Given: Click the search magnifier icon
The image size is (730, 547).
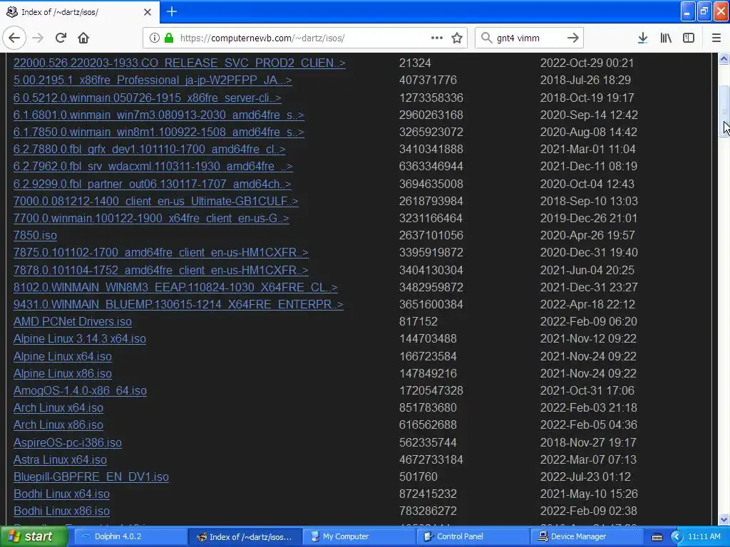Looking at the screenshot, I should (x=486, y=38).
